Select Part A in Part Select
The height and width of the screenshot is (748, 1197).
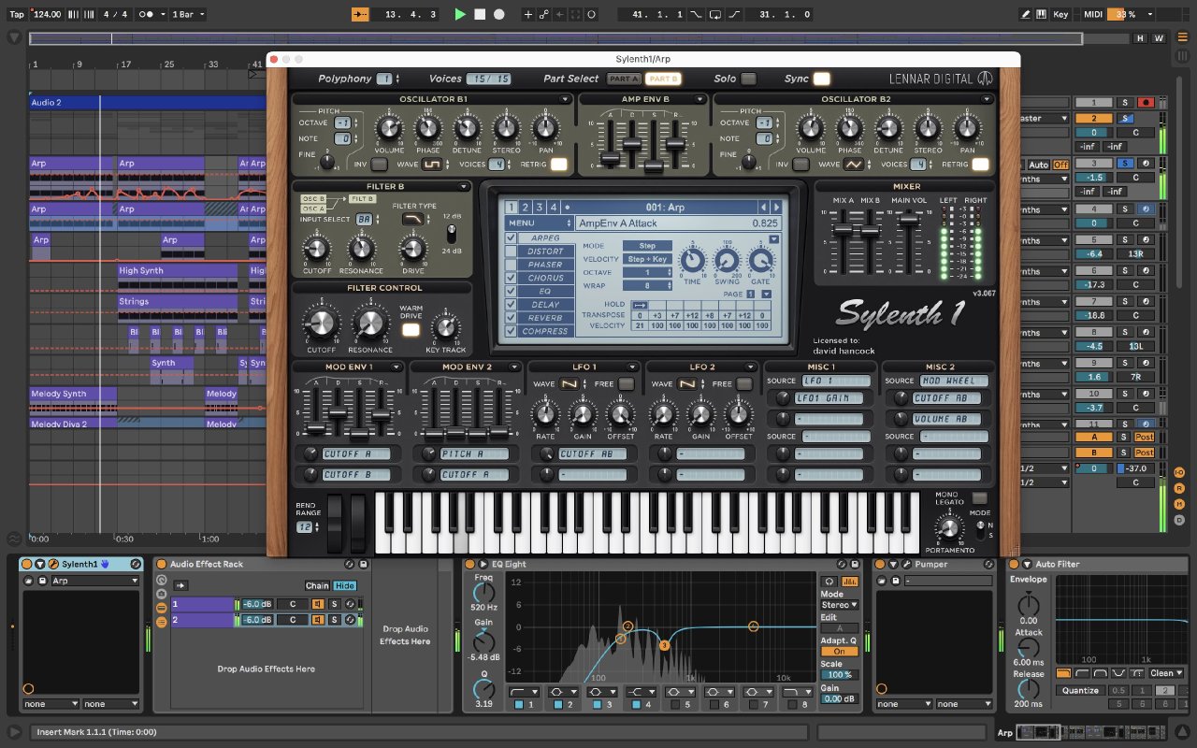click(624, 79)
